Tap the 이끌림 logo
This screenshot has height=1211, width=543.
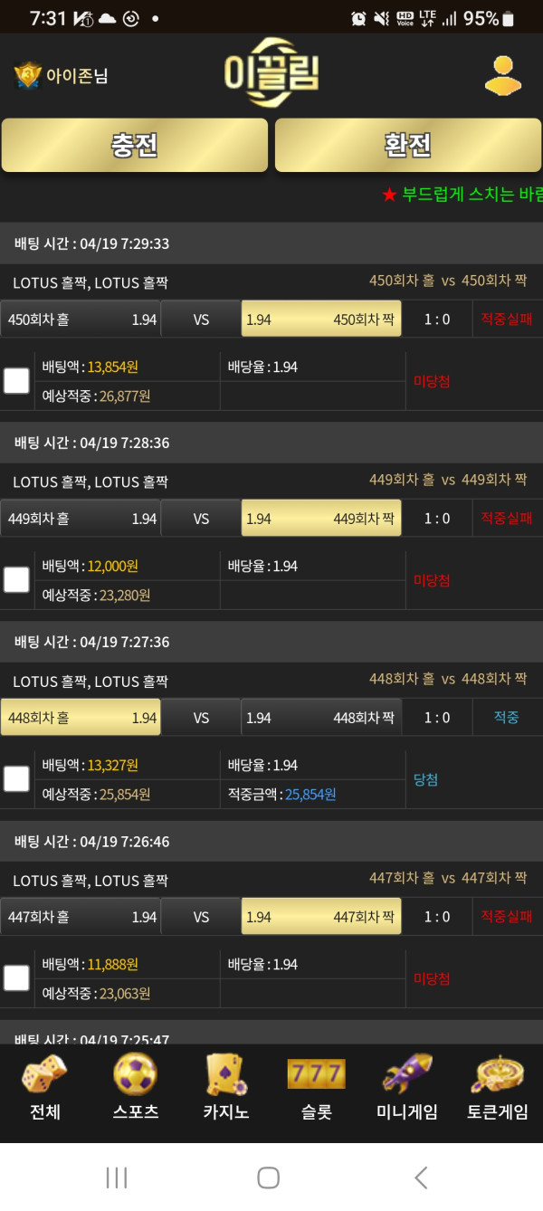271,74
